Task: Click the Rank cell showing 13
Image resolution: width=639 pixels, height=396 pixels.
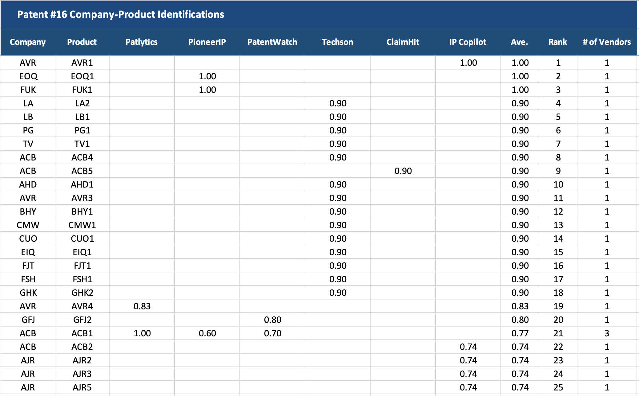Action: pos(558,225)
